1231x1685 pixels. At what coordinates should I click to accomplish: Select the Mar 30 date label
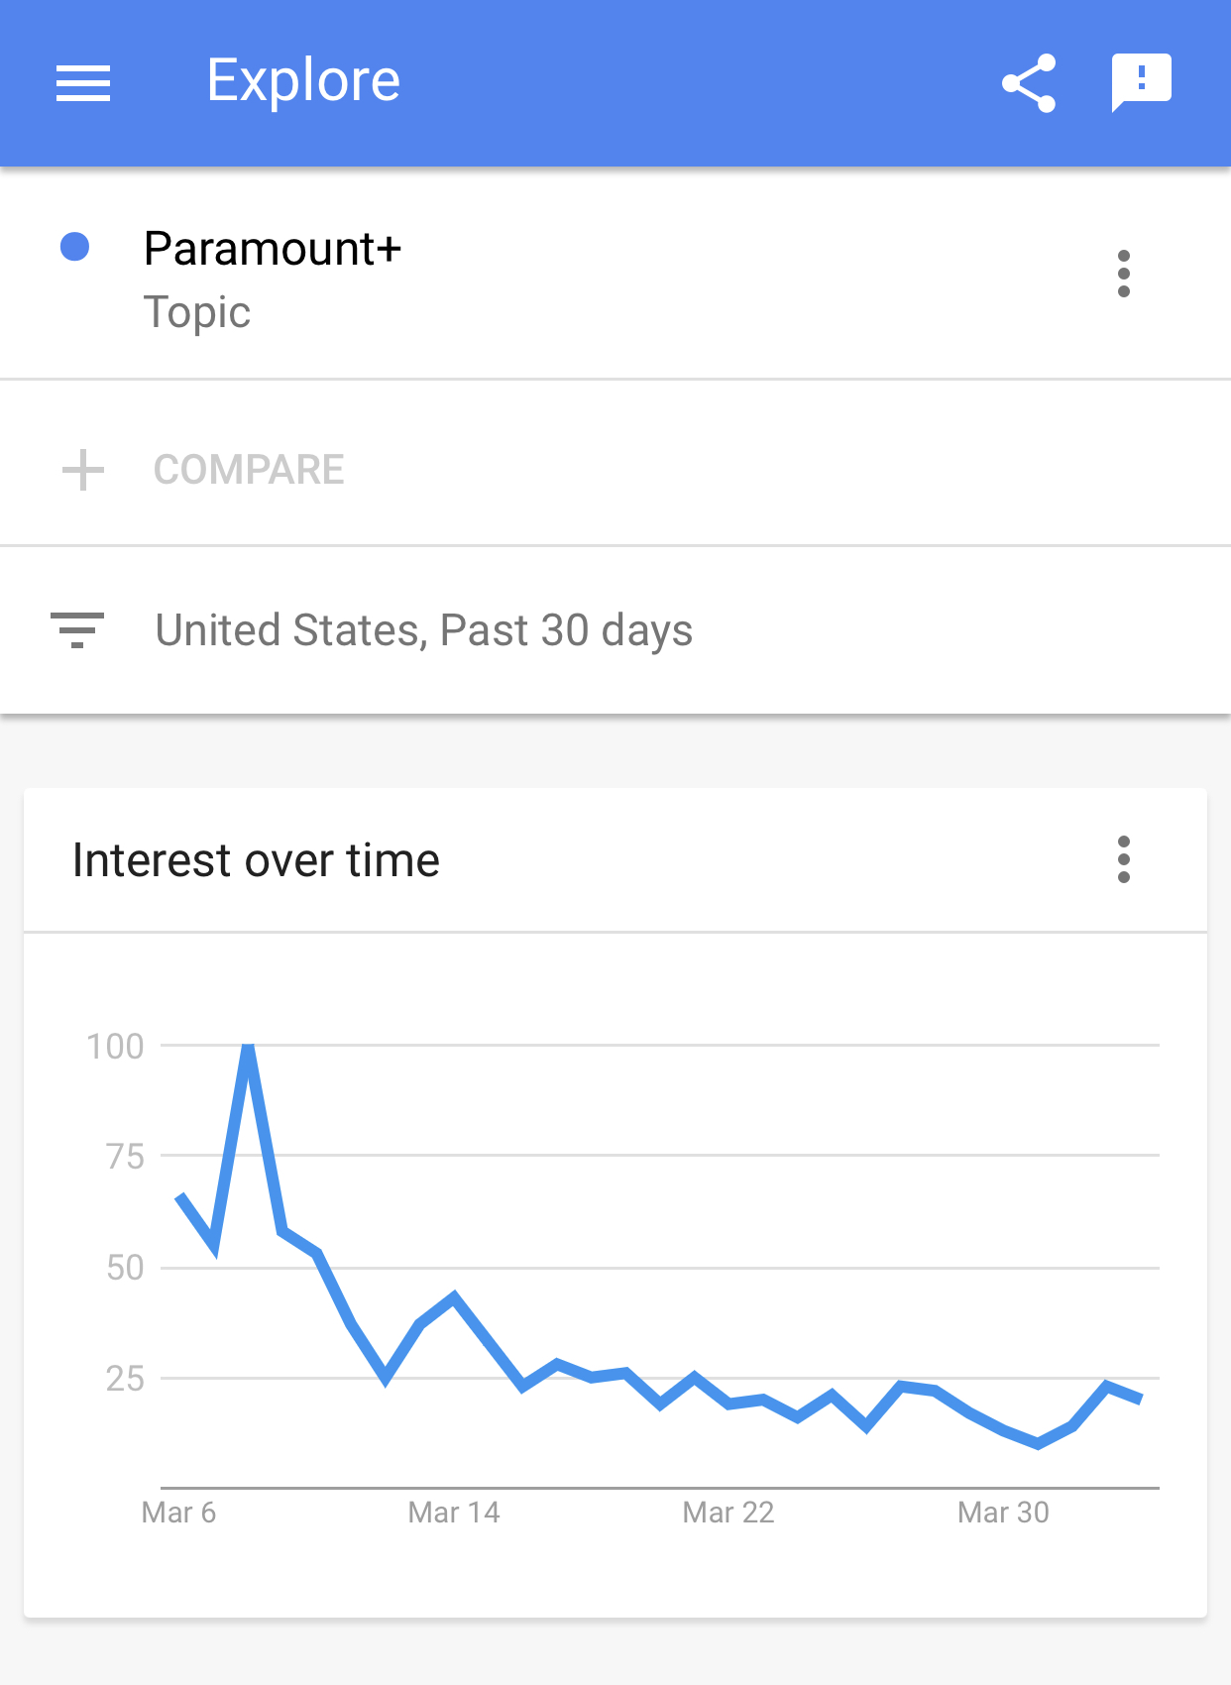point(1003,1513)
